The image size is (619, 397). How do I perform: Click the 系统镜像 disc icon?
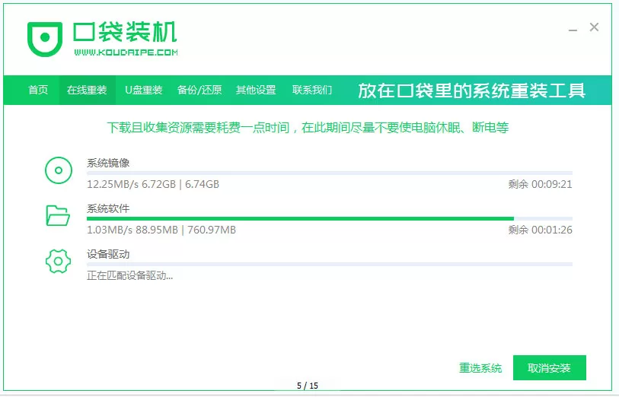(59, 170)
